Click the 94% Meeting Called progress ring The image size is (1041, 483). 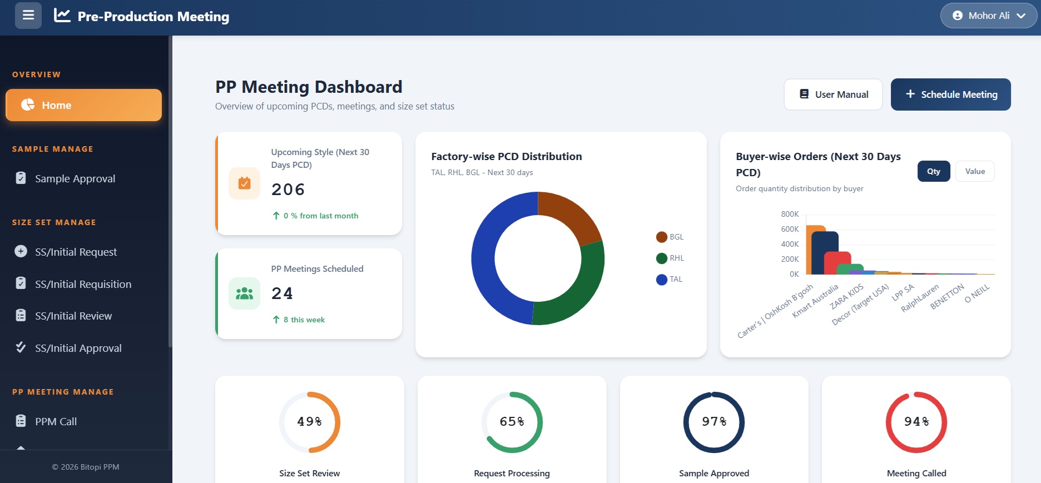(x=916, y=422)
